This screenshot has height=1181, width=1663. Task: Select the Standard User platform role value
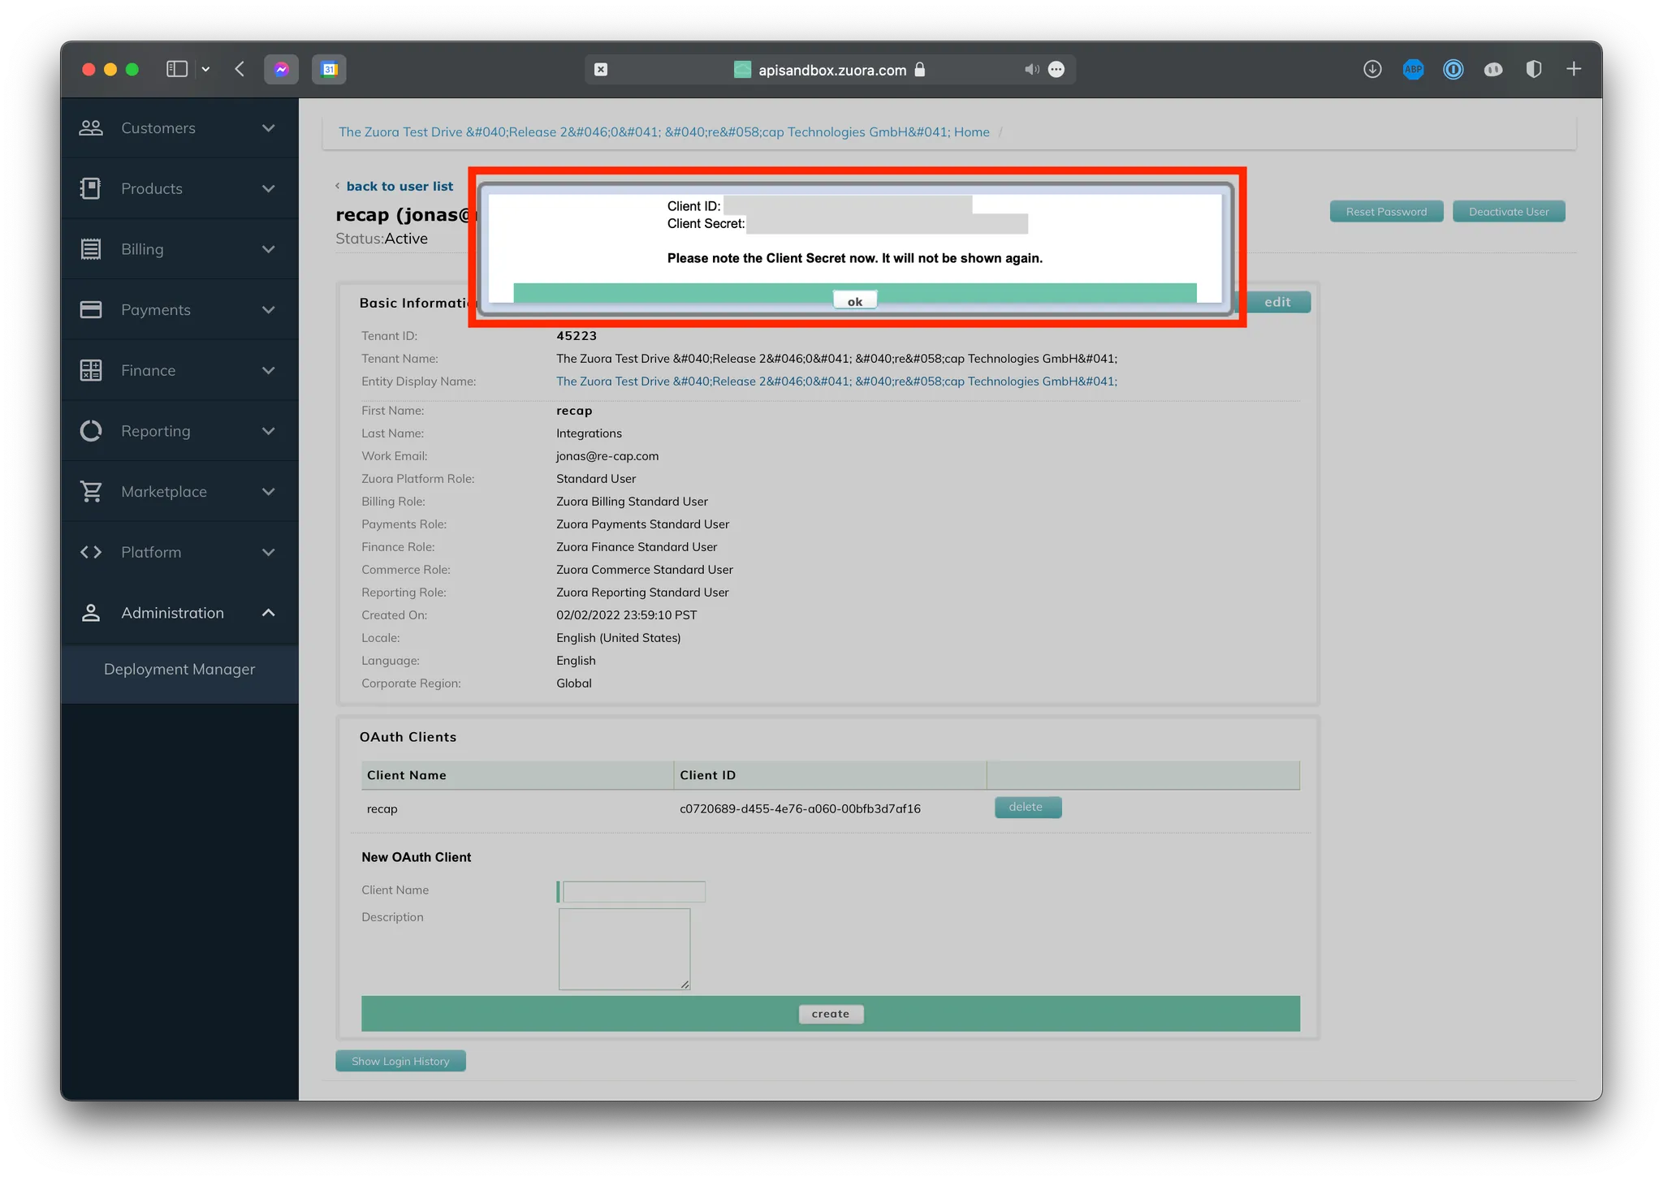pyautogui.click(x=596, y=479)
